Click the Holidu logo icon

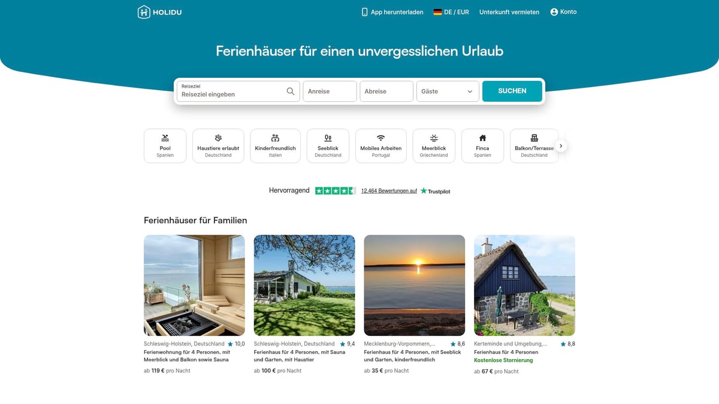coord(144,12)
